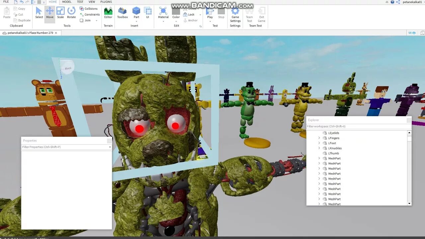
Task: Collapse the ribbon with the up arrow
Action: click(387, 2)
